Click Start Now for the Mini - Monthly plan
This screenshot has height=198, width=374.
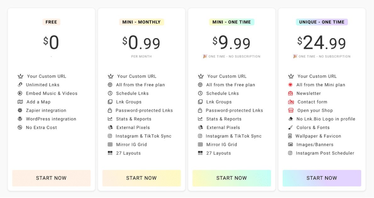click(142, 178)
